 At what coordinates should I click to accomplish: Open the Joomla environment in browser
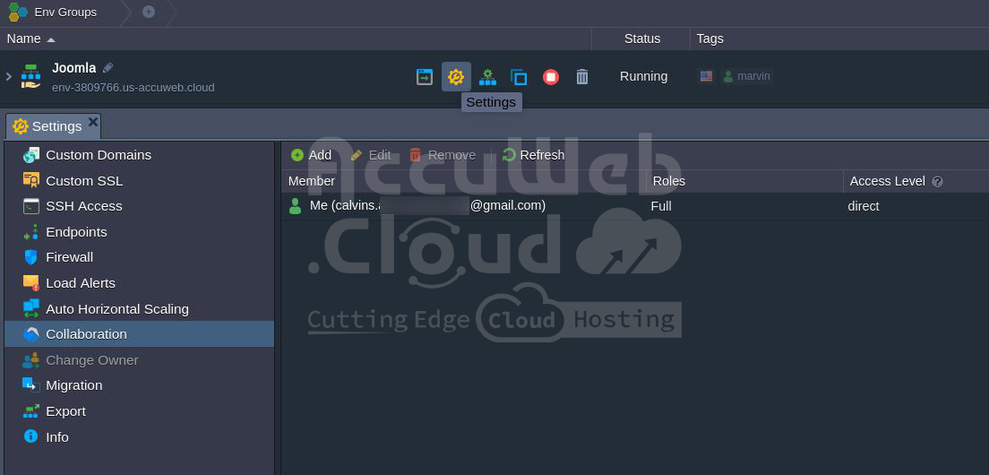coord(425,77)
